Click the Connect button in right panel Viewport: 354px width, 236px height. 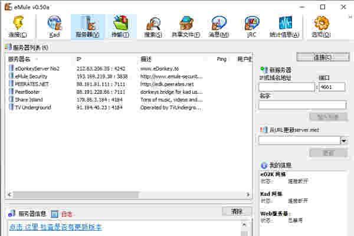coord(323,57)
